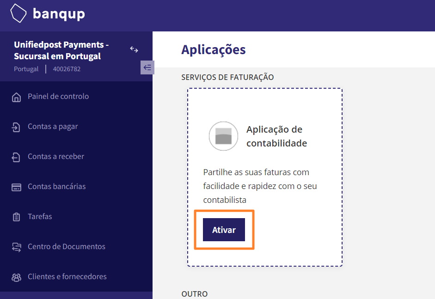Click the Painel de controlo home icon

(16, 97)
